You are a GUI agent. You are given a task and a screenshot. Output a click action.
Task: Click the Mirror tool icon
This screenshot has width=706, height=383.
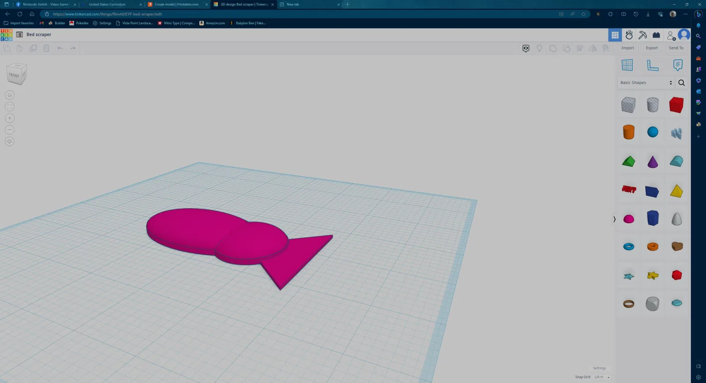point(593,48)
